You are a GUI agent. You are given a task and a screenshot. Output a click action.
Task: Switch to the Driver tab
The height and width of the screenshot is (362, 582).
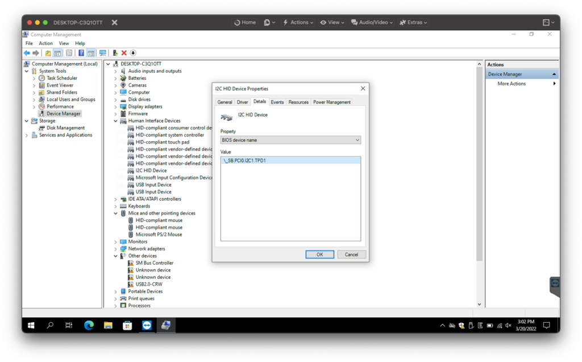coord(242,102)
